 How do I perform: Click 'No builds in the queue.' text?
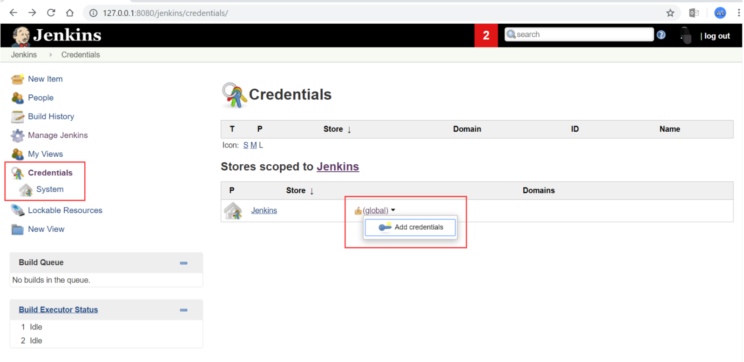click(x=51, y=280)
